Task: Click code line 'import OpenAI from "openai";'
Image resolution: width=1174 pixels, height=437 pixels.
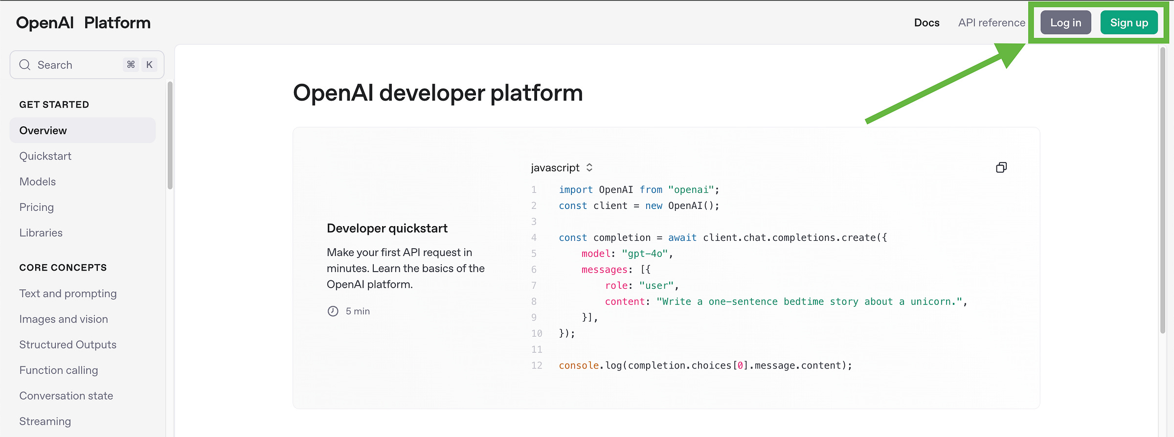Action: click(639, 190)
